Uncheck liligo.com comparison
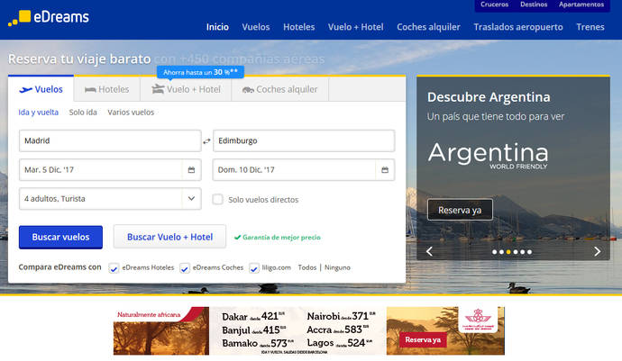Viewport: 622px width, 361px height. [x=254, y=268]
